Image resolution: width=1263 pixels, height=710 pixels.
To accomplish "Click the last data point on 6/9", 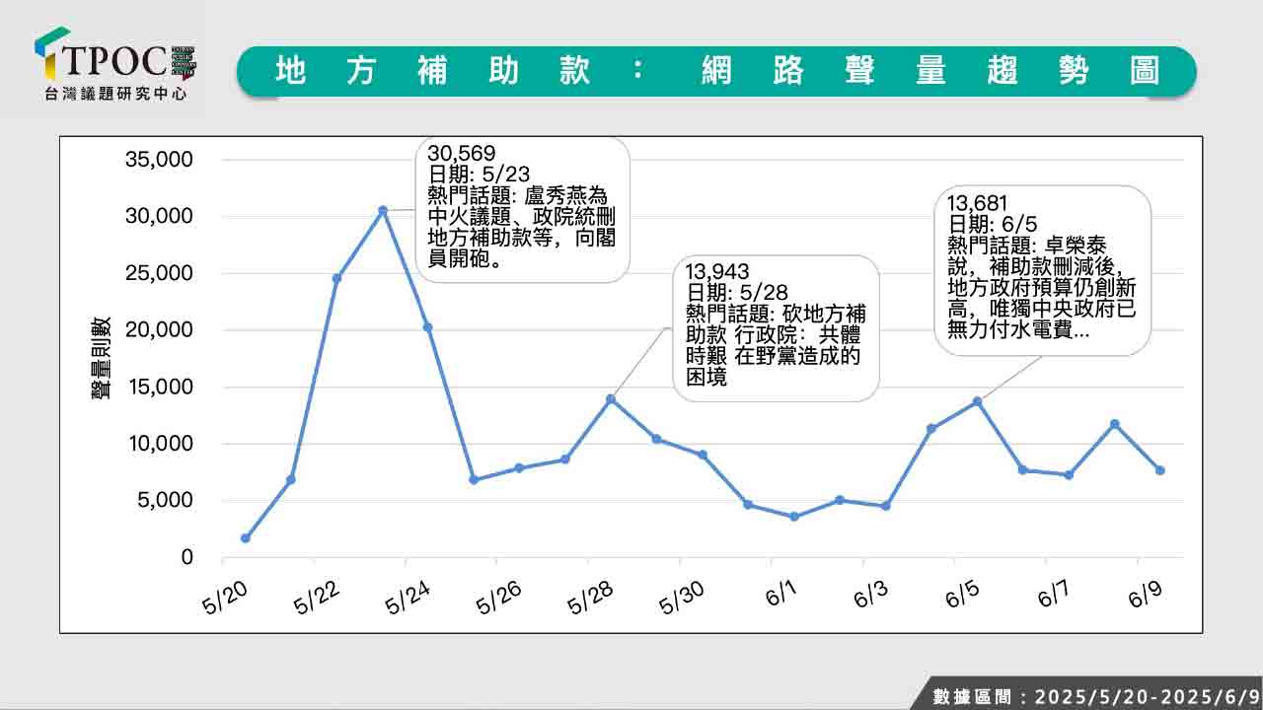I will (x=1160, y=470).
